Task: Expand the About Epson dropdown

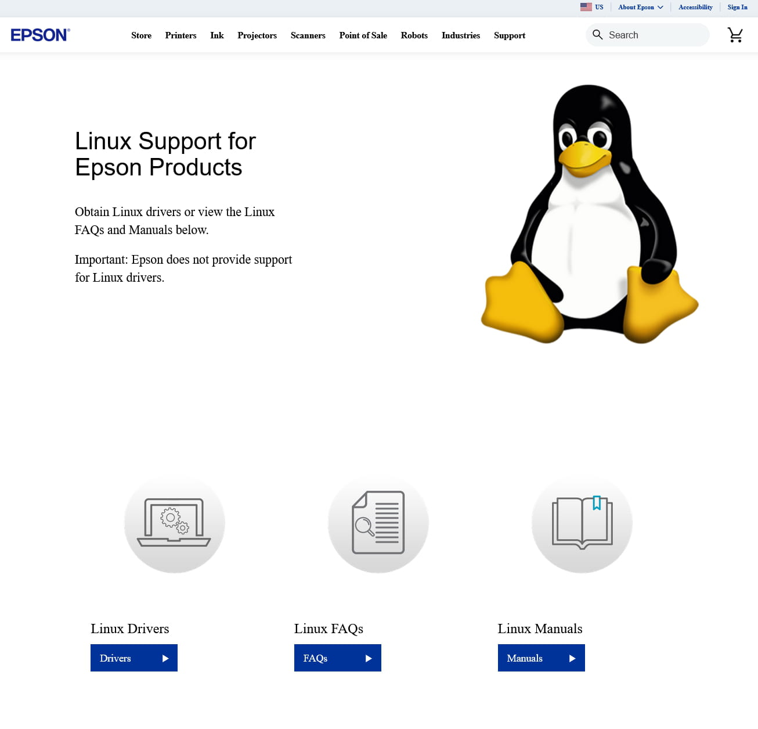Action: pos(641,7)
